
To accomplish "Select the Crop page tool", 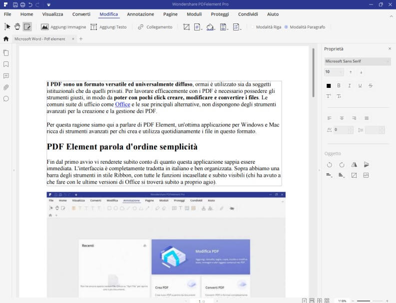I will point(186,27).
